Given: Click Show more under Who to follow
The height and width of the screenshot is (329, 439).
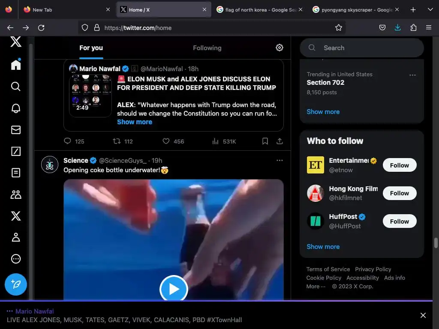Looking at the screenshot, I should 323,246.
